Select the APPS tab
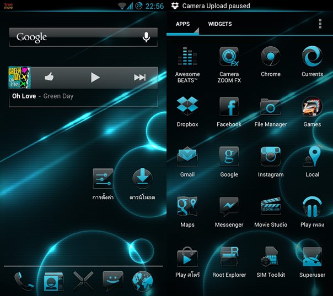Image resolution: width=333 pixels, height=296 pixels. pos(182,24)
